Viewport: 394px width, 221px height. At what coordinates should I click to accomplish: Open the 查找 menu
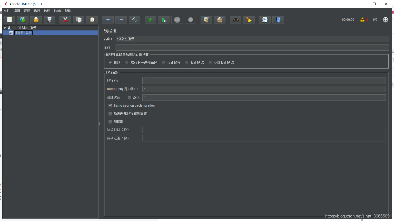click(x=27, y=11)
